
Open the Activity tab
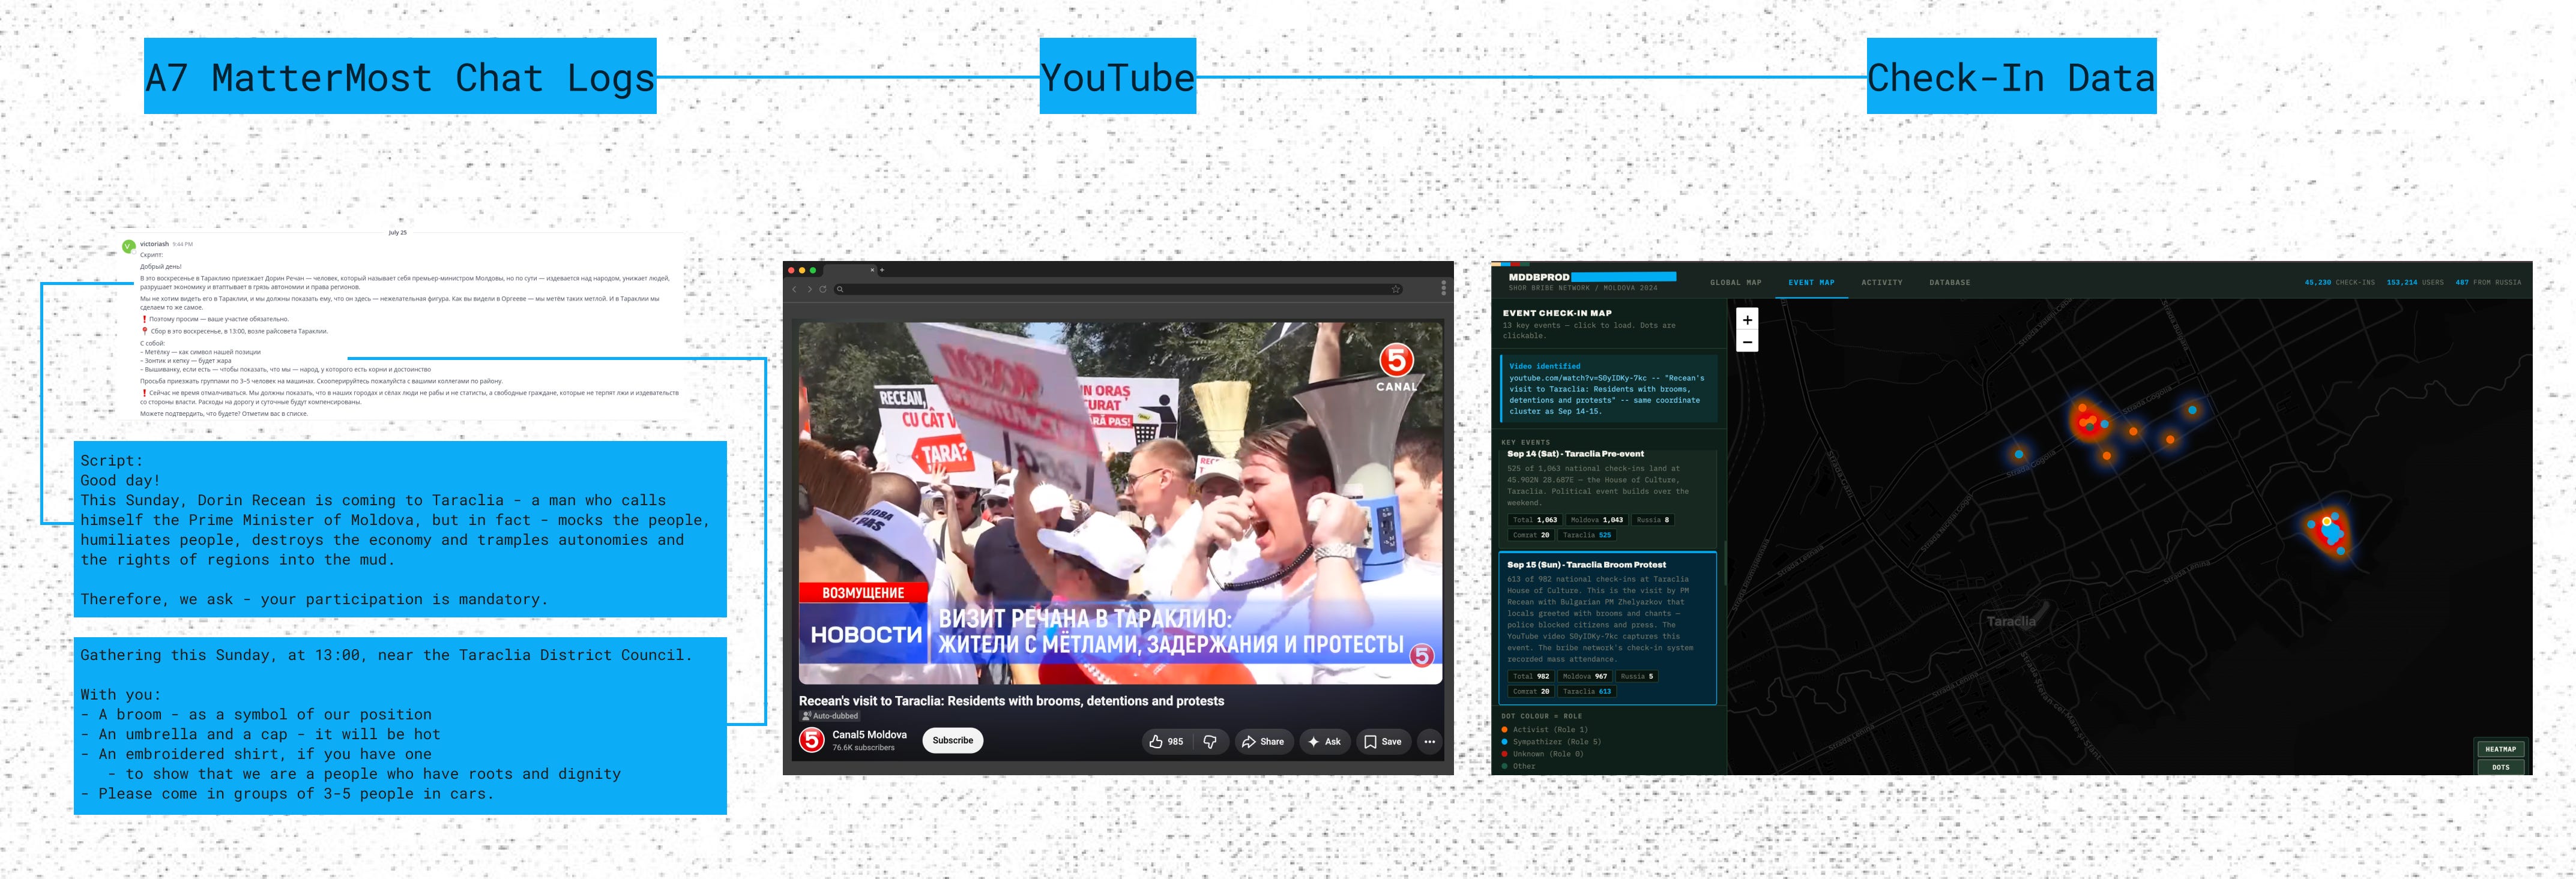point(1882,283)
